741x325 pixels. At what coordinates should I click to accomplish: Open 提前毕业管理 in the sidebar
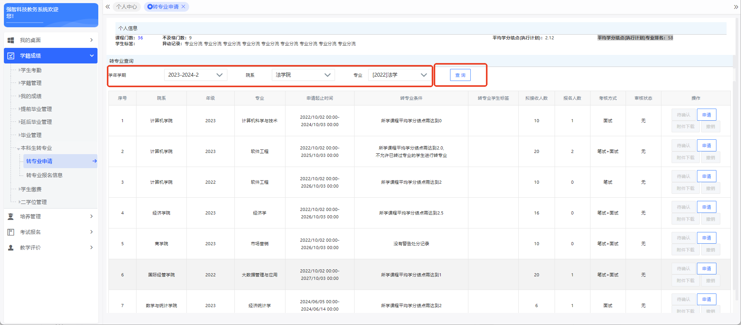pos(36,109)
